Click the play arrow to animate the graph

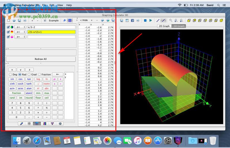pos(151,20)
